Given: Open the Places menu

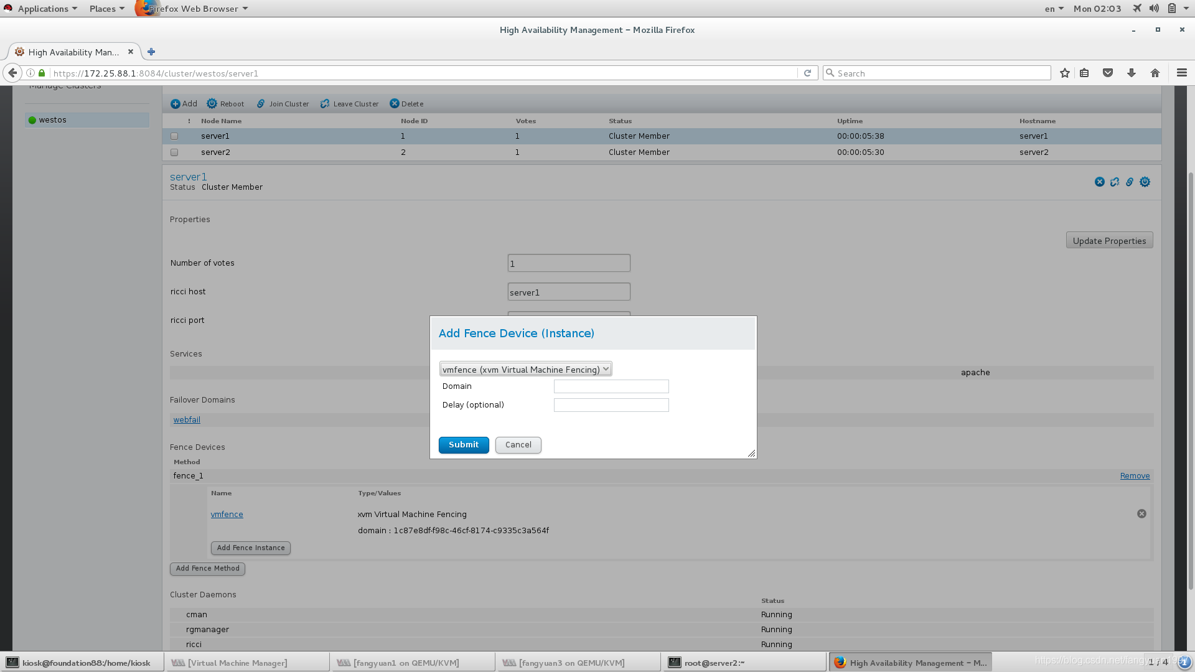Looking at the screenshot, I should tap(106, 9).
